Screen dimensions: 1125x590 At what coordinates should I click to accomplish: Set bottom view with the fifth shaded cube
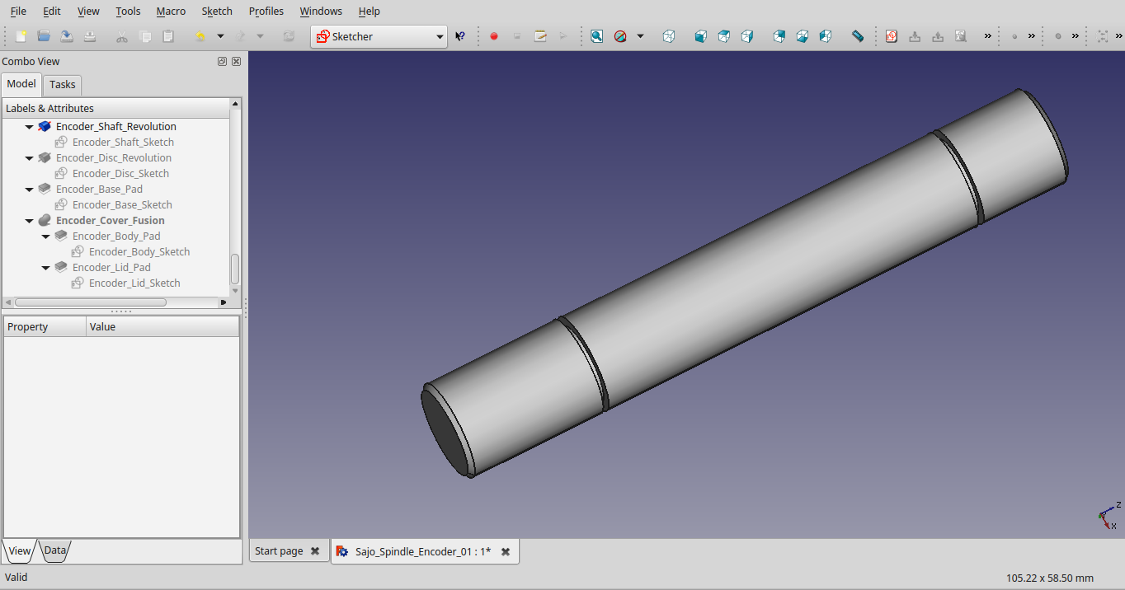pos(803,36)
